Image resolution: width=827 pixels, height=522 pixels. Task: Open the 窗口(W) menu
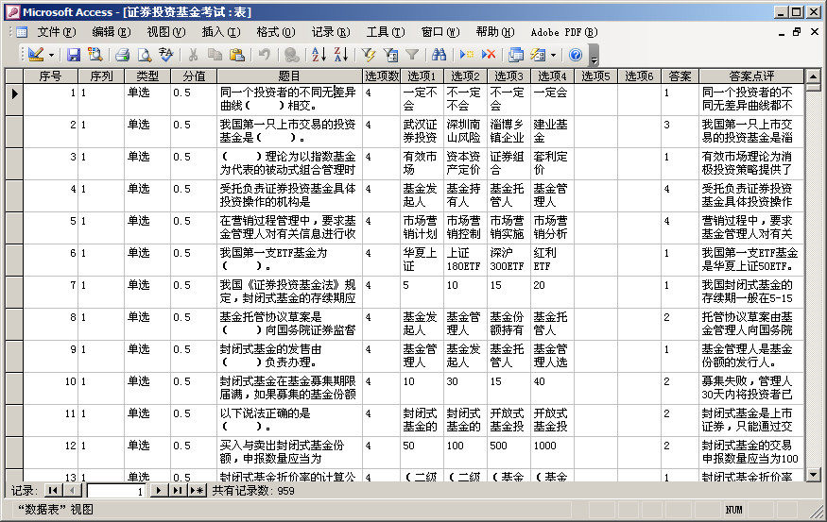click(440, 32)
